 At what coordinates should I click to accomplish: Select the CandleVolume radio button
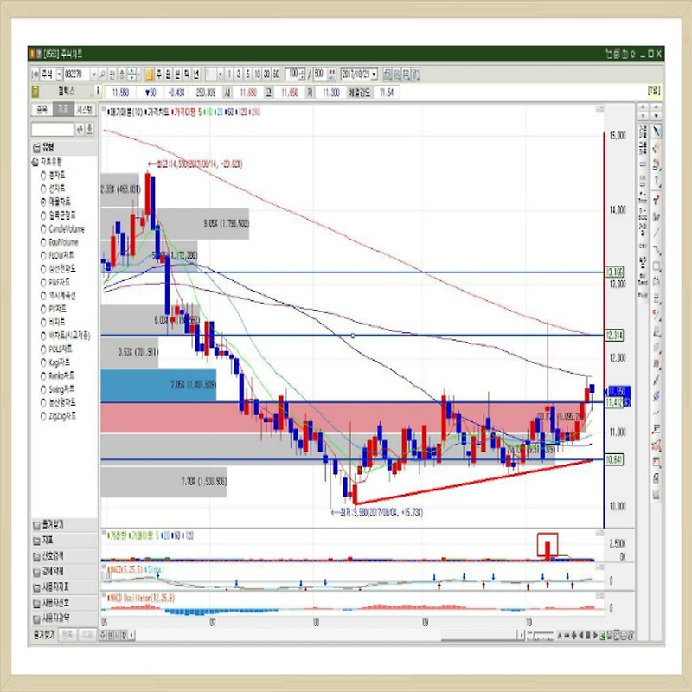[43, 229]
